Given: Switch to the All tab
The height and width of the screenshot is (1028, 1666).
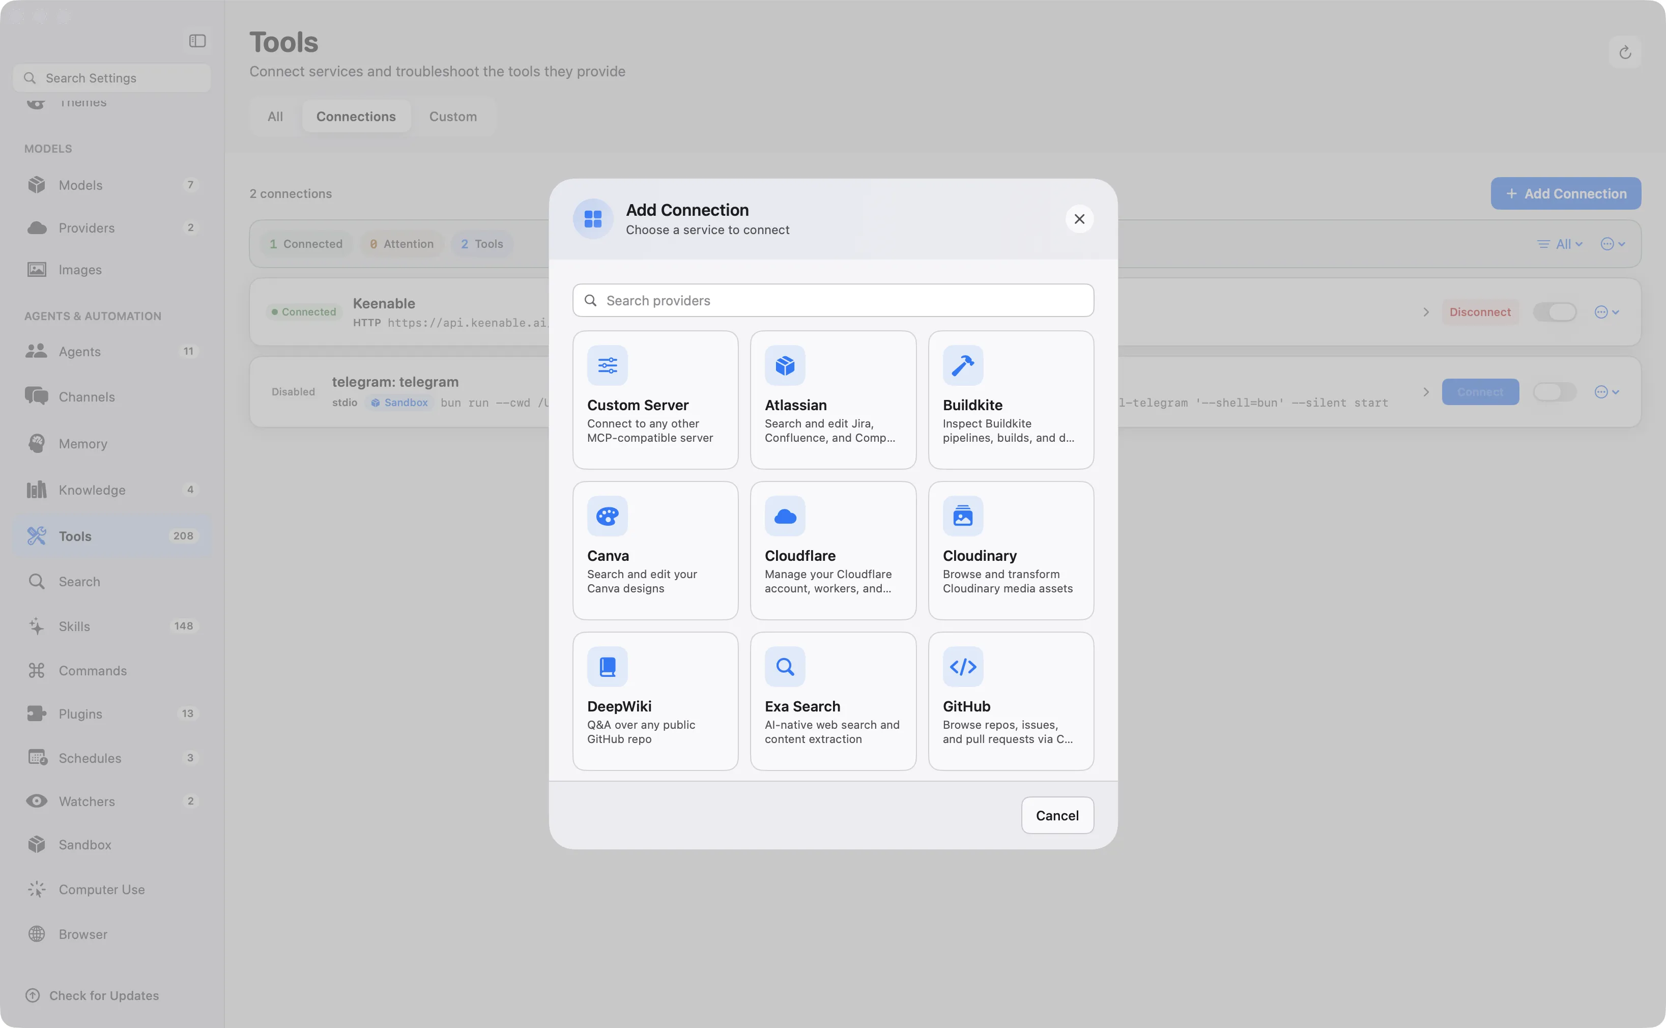Looking at the screenshot, I should coord(275,116).
